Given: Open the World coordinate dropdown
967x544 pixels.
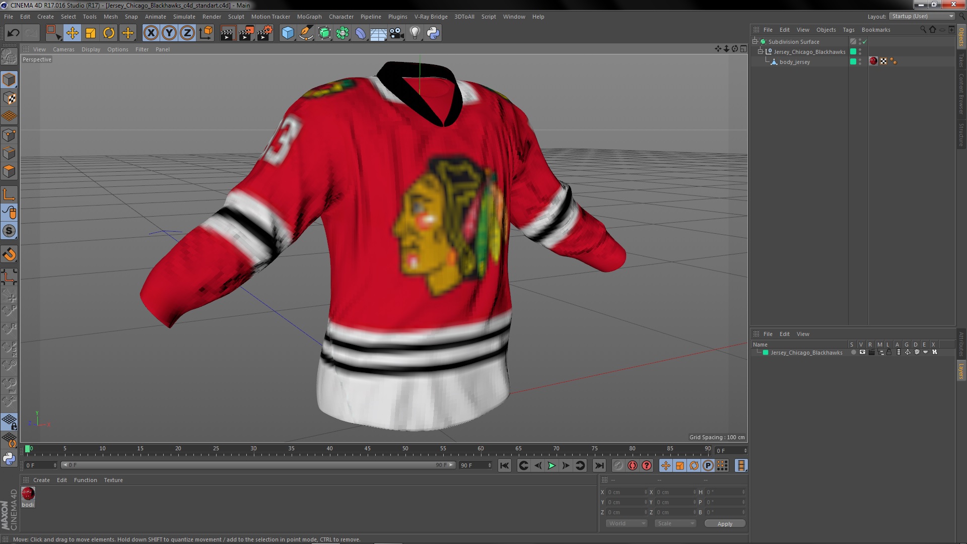Looking at the screenshot, I should [626, 524].
